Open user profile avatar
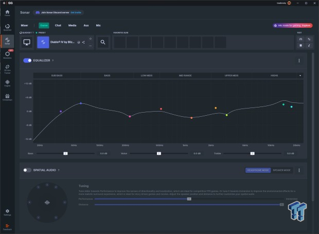Viewport: 319px width, 234px height. pyautogui.click(x=289, y=3)
